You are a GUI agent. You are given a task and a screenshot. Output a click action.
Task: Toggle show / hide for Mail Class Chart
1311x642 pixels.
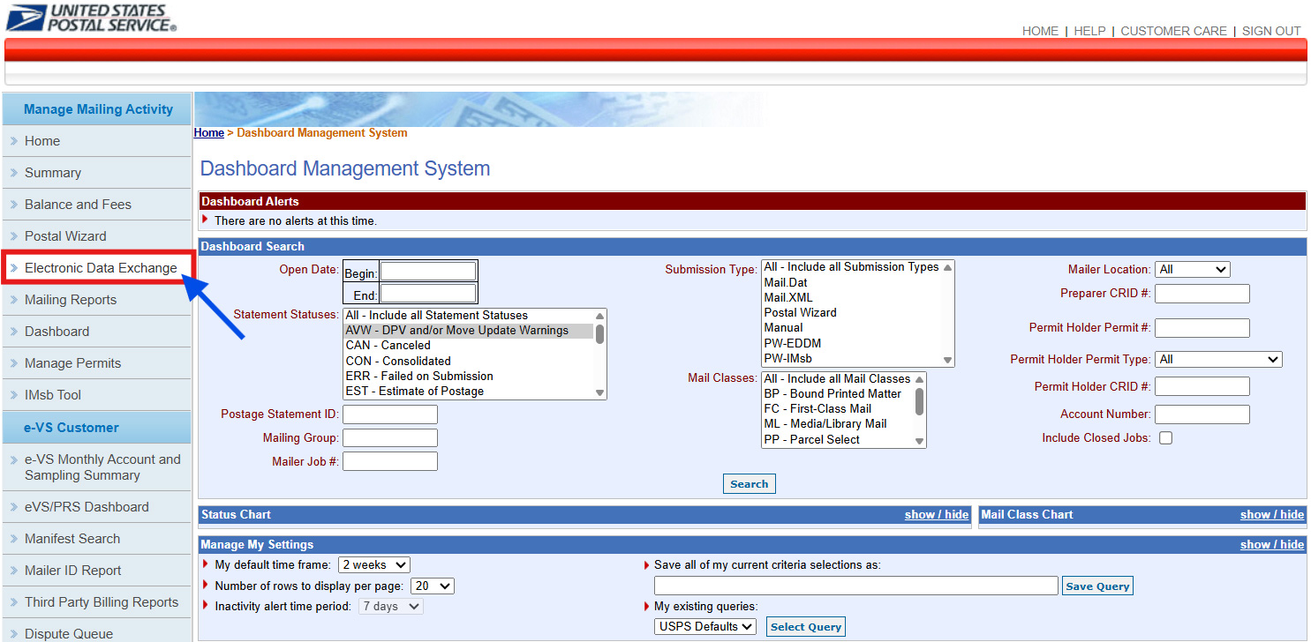pyautogui.click(x=1272, y=515)
